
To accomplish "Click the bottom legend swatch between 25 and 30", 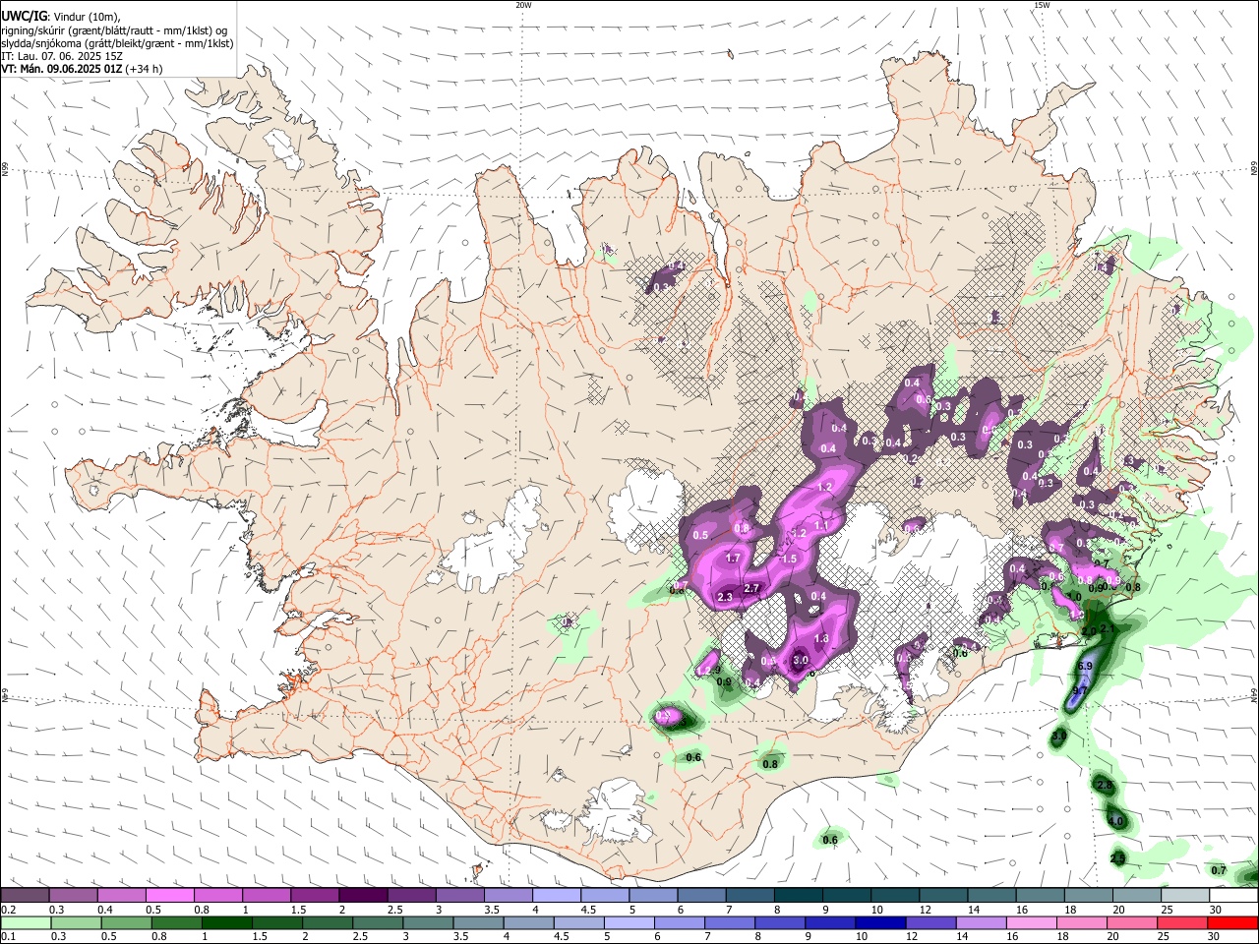I will point(1182,922).
